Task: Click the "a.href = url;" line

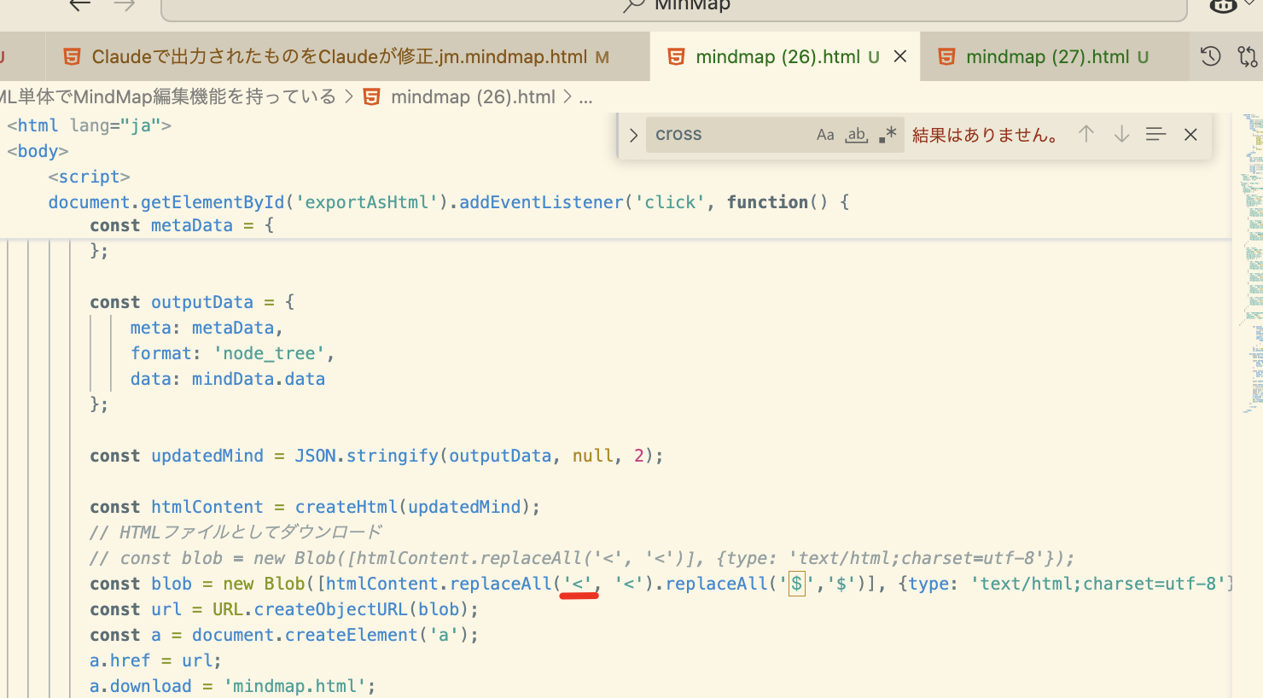Action: [x=155, y=660]
